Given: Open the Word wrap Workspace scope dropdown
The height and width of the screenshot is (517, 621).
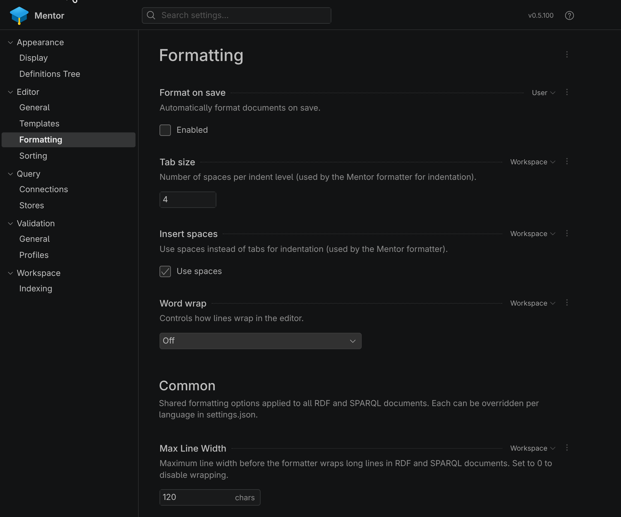Looking at the screenshot, I should (533, 303).
